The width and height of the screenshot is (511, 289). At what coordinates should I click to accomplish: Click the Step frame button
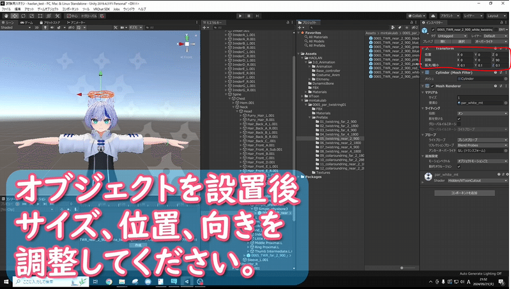[x=257, y=15]
